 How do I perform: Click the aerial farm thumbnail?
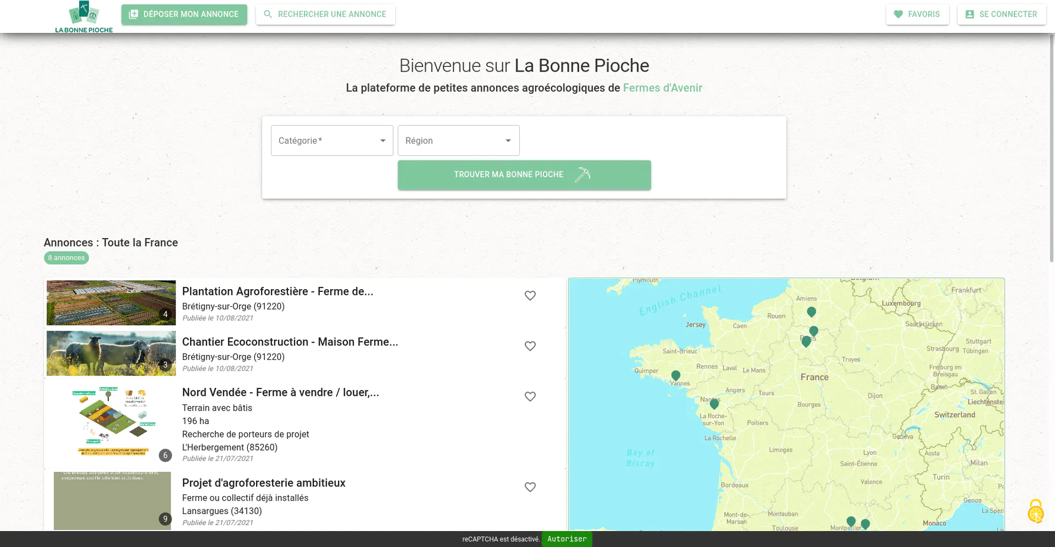coord(111,303)
